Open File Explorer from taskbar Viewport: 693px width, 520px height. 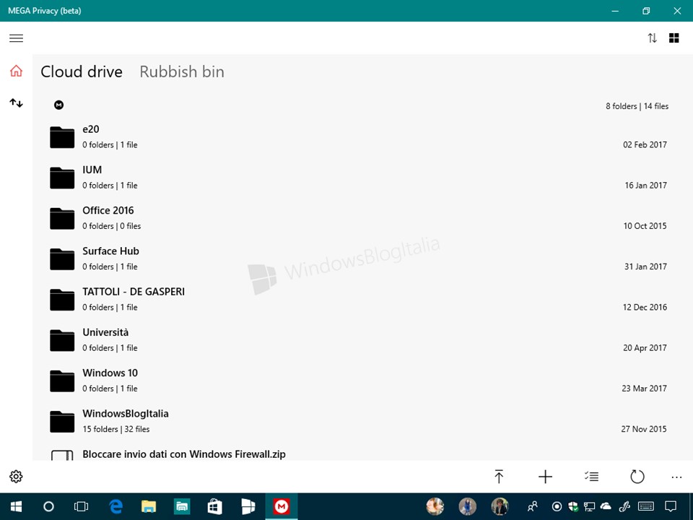[149, 506]
